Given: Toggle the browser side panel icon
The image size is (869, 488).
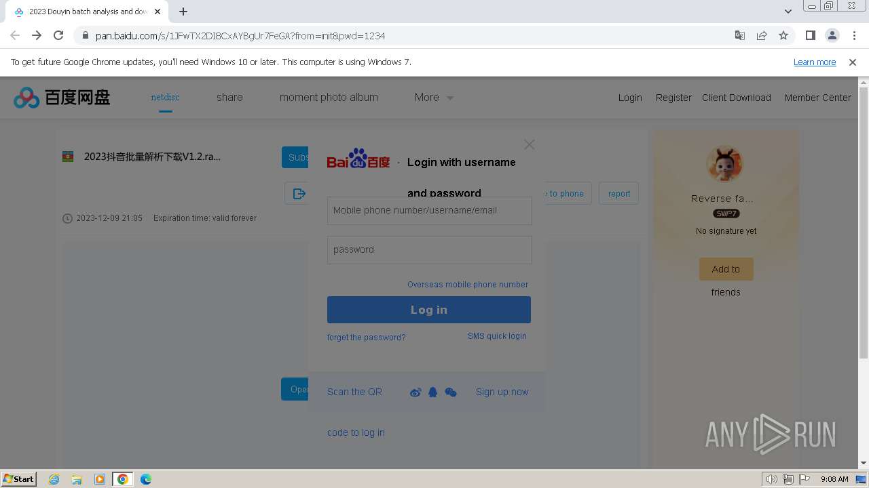Looking at the screenshot, I should [810, 35].
